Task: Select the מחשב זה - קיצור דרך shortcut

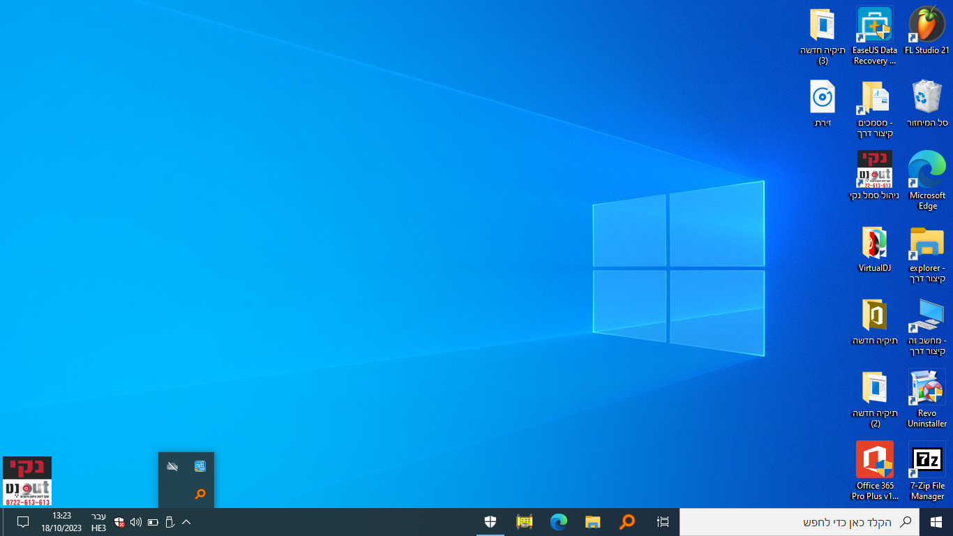Action: (927, 327)
